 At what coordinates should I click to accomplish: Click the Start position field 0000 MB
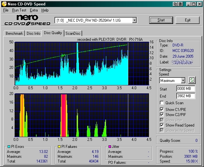(186, 89)
